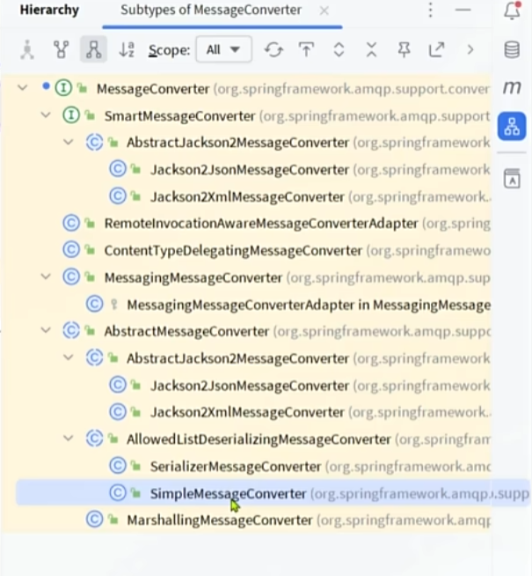
Task: Click the abstract class icon beside AbstractMessageConverter
Action: tap(70, 330)
